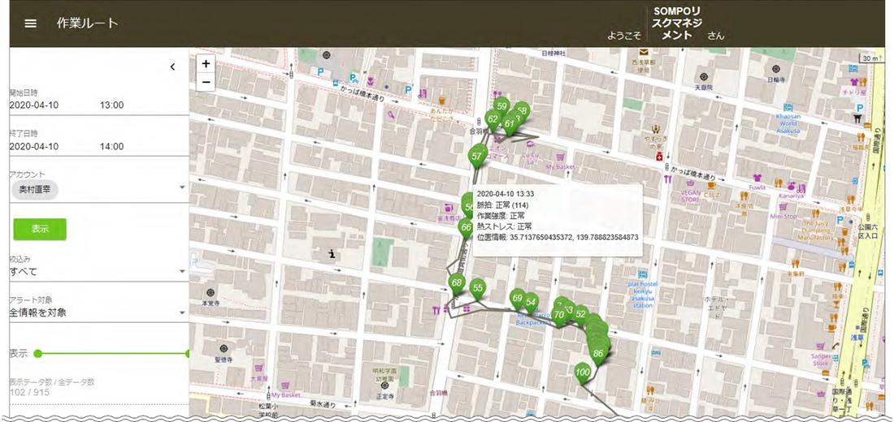
Task: Select map marker 55
Action: pos(478,287)
